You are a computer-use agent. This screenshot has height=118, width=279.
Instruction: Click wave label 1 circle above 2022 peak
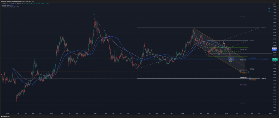pyautogui.click(x=94, y=14)
